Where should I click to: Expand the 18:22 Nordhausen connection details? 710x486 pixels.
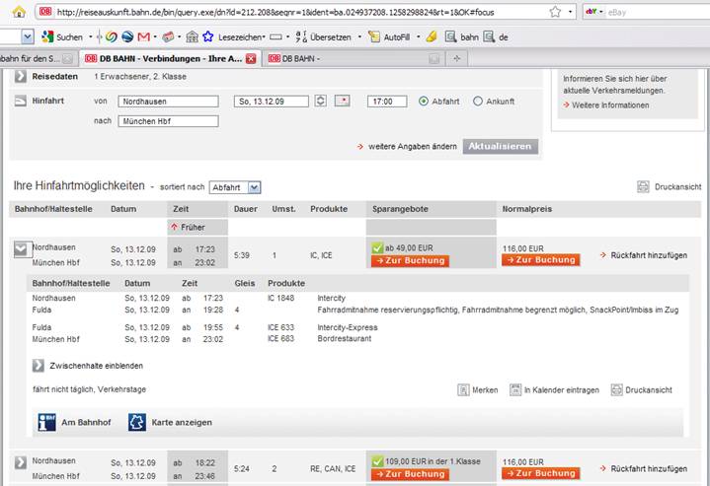[21, 463]
